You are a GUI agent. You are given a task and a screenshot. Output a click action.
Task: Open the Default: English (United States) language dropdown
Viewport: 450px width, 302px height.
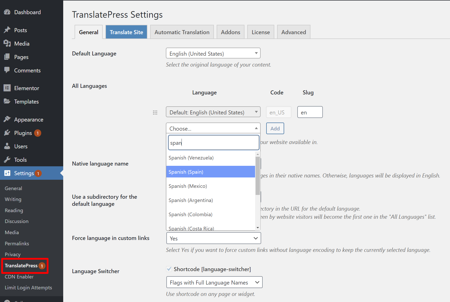tap(213, 112)
